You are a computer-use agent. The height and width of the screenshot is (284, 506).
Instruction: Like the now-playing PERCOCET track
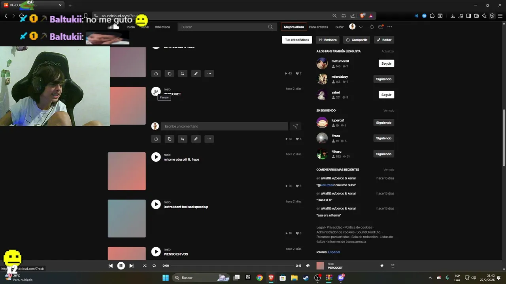[x=382, y=266]
